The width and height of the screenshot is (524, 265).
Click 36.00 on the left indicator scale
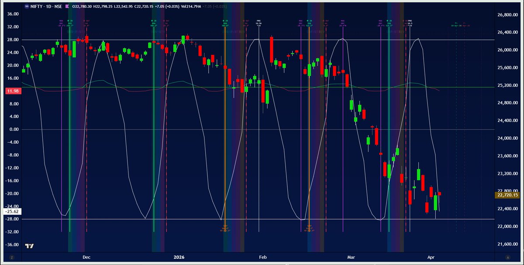[x=13, y=14]
